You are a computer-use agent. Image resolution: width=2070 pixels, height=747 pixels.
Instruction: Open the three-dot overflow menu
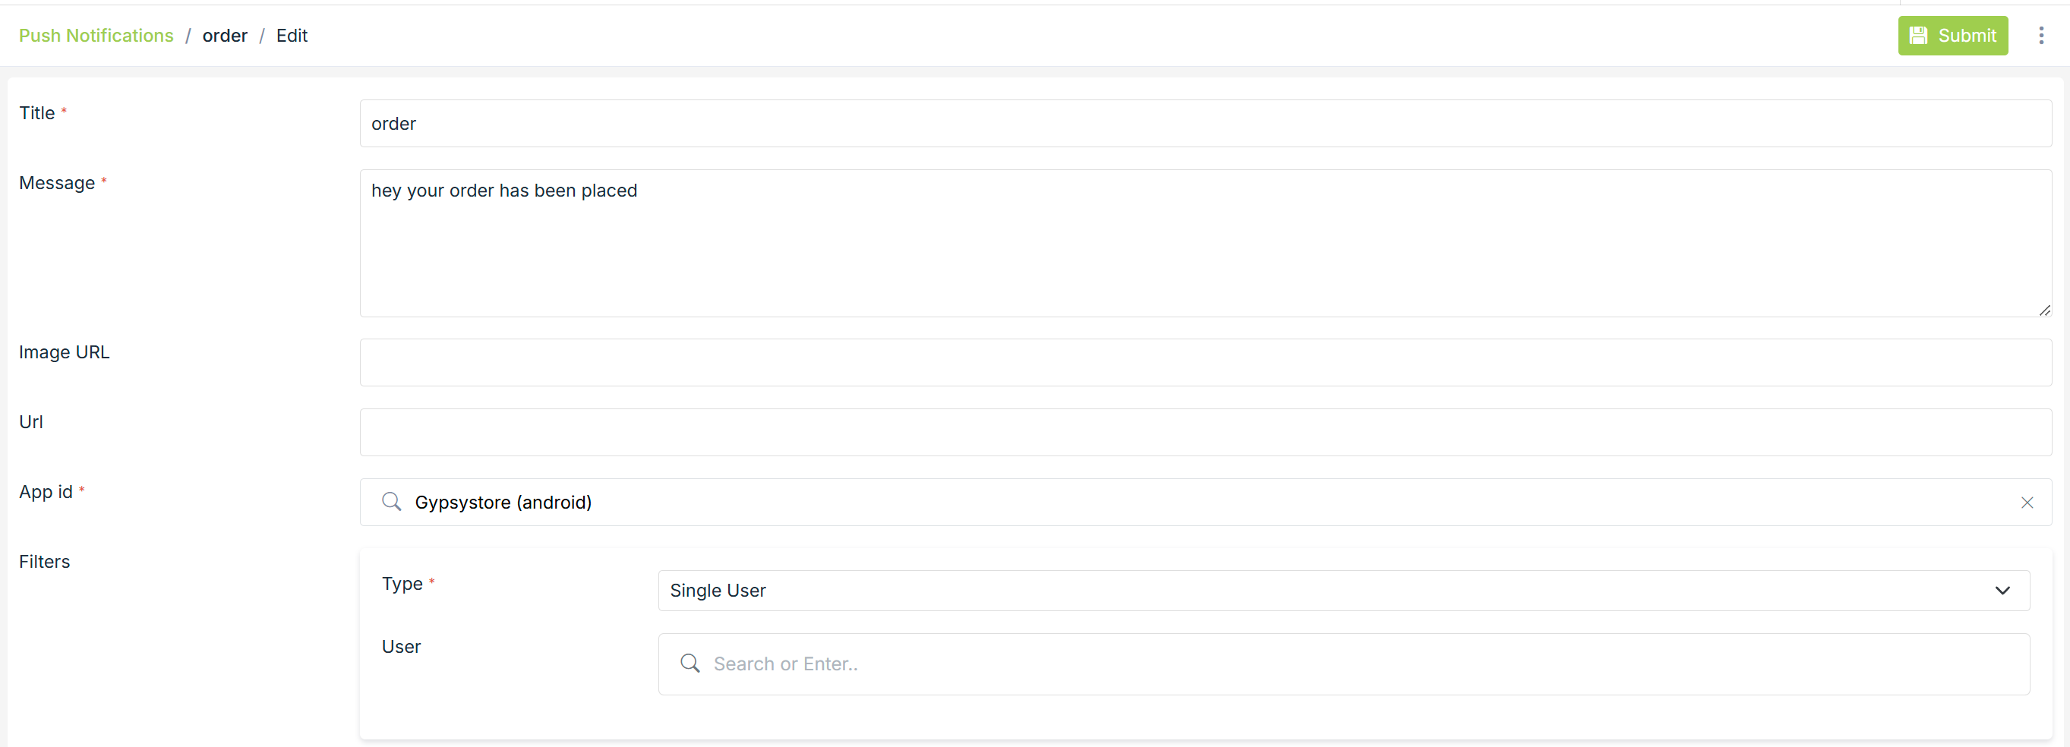click(x=2042, y=36)
